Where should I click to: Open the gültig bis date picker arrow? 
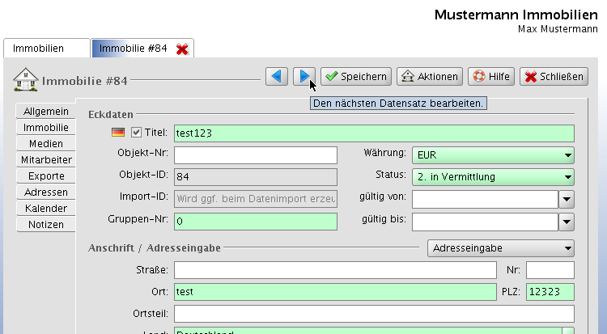click(567, 221)
